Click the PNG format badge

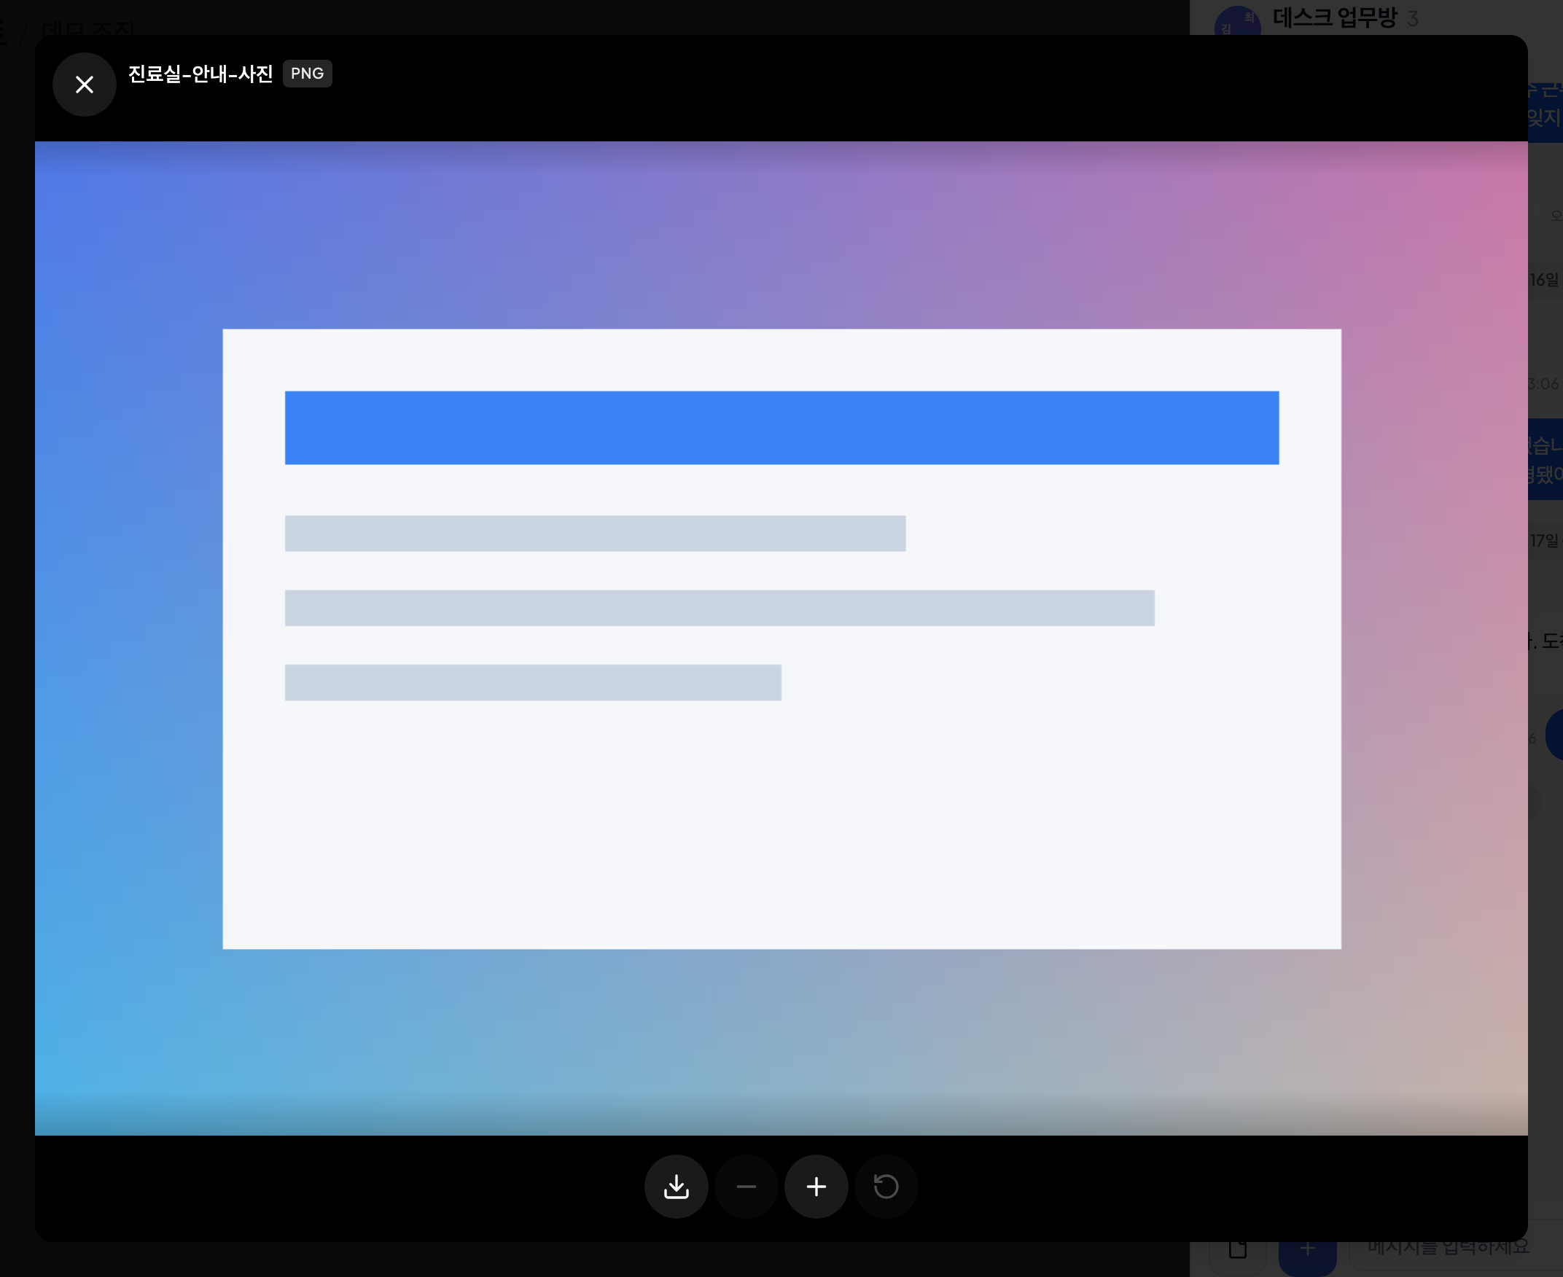[x=307, y=74]
